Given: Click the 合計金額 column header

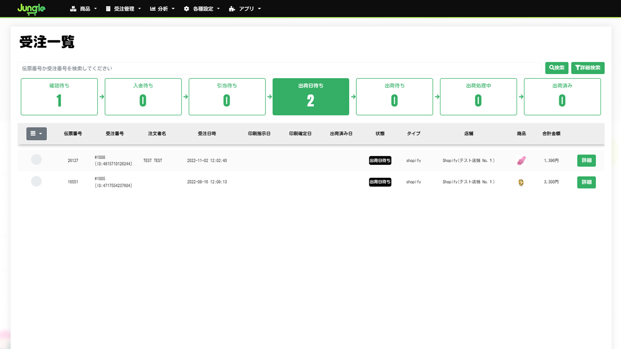Looking at the screenshot, I should 552,133.
